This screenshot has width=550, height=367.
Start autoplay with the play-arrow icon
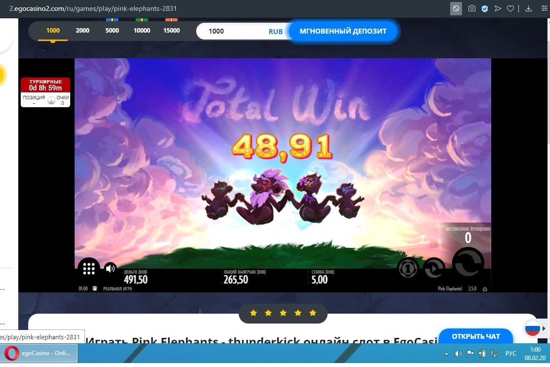(434, 268)
